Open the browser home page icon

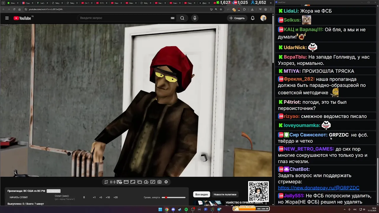[x=20, y=9]
